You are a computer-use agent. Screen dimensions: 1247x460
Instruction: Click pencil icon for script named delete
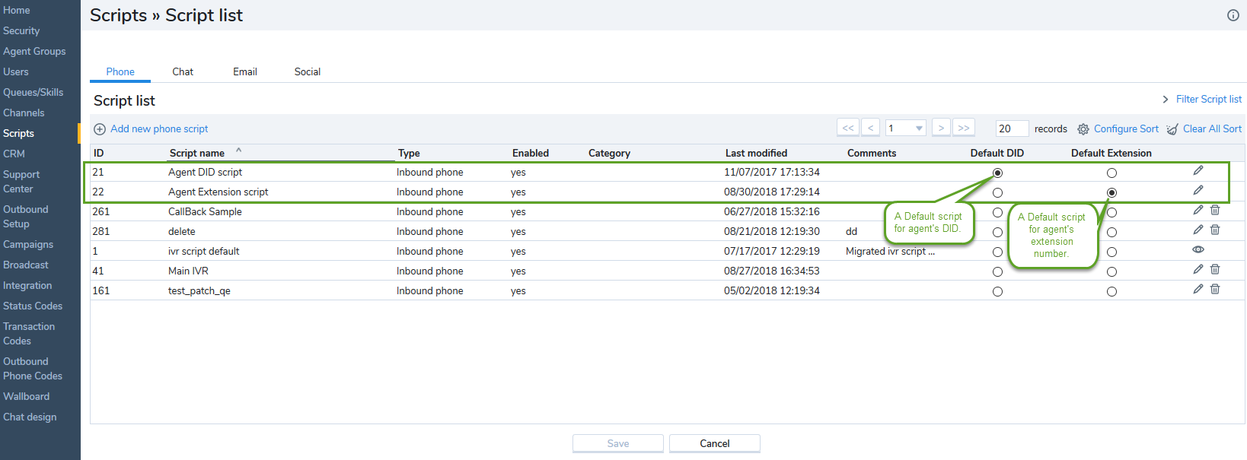[1198, 230]
